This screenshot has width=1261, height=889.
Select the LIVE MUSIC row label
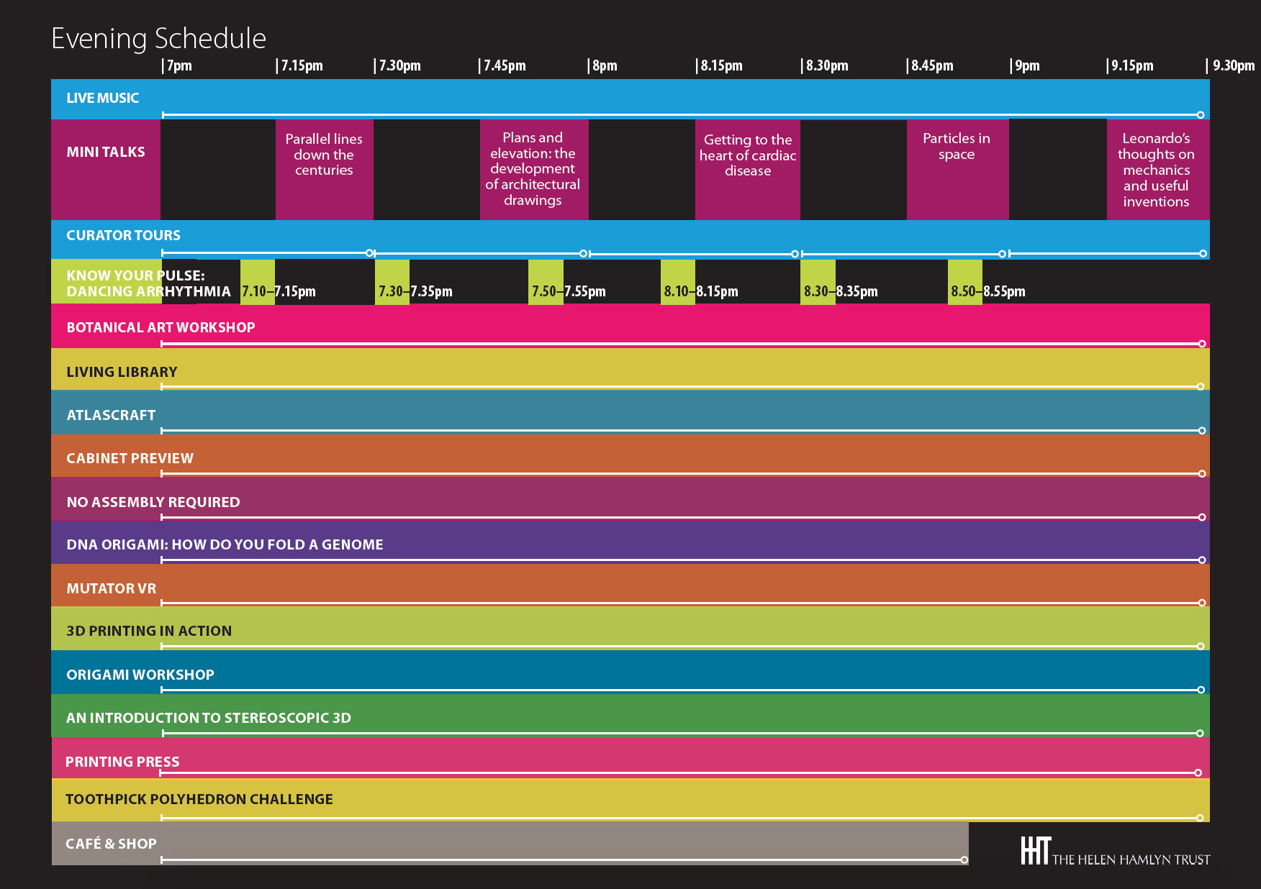(102, 98)
